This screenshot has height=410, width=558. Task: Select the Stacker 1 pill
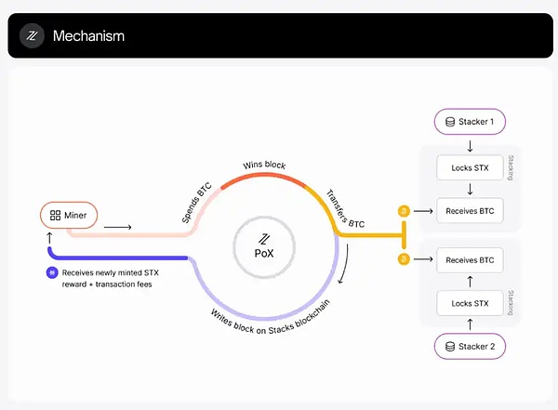pyautogui.click(x=474, y=122)
